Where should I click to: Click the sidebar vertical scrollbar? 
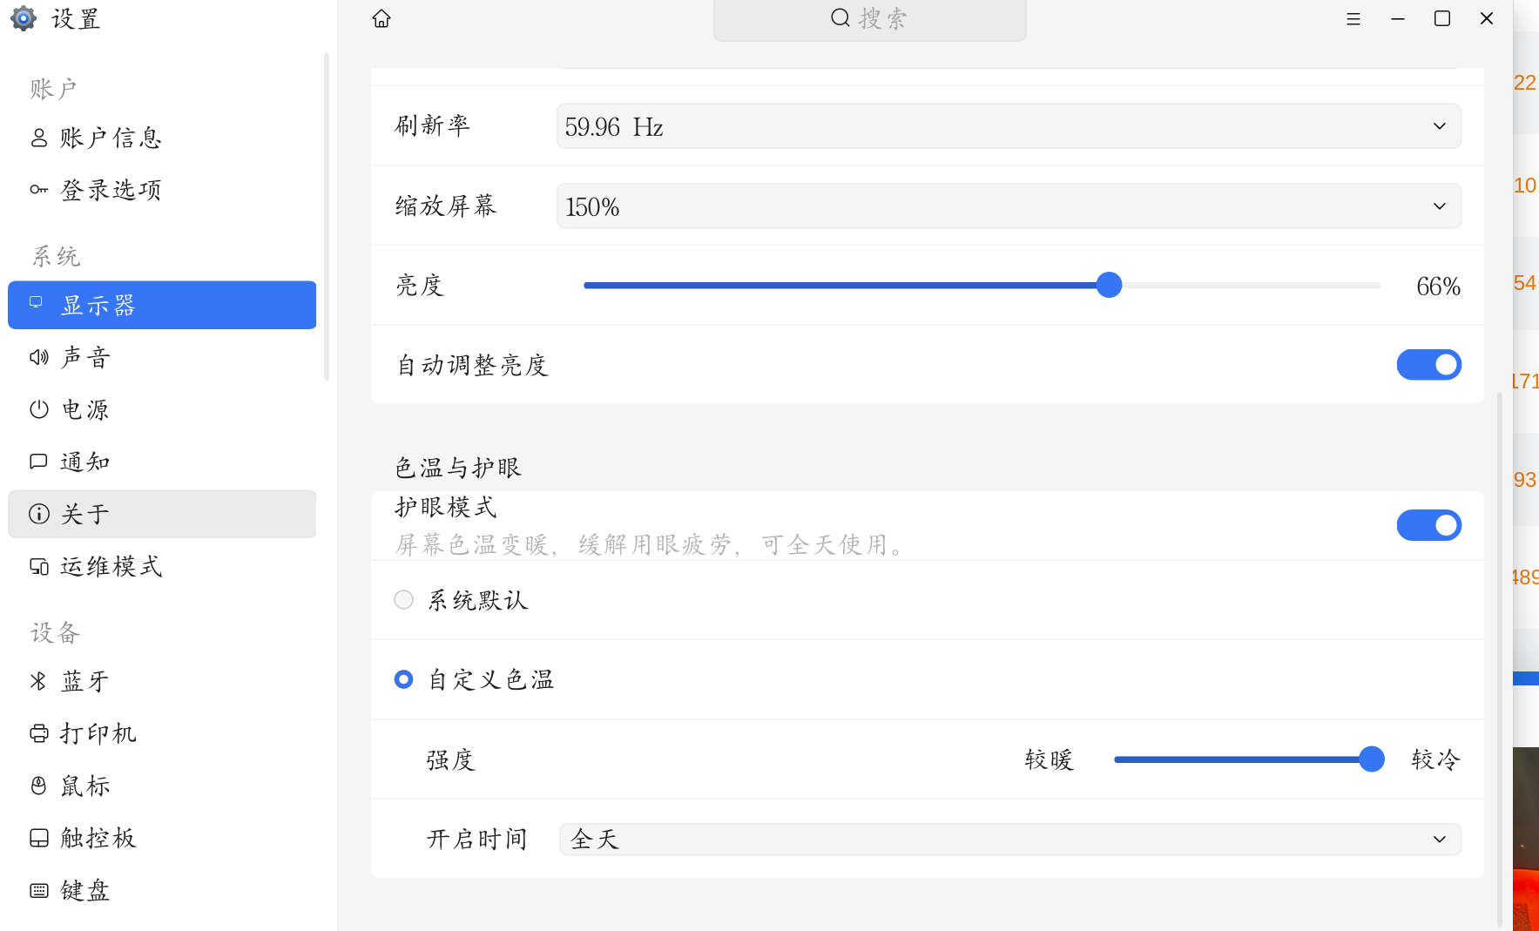point(327,216)
